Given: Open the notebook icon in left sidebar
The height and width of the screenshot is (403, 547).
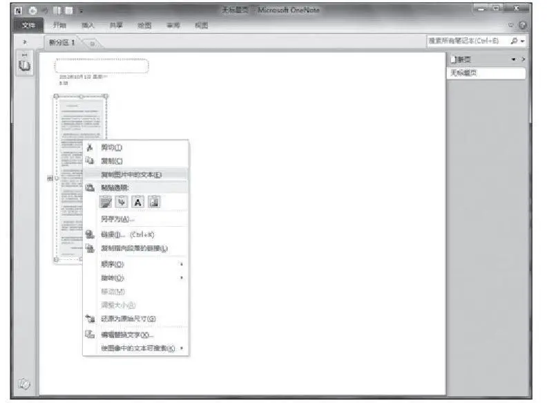Looking at the screenshot, I should [26, 67].
